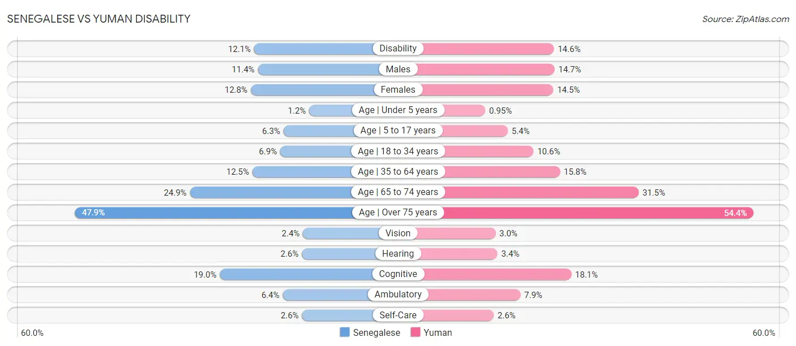This screenshot has height=346, width=796.
Task: Click the pink Yuman legend swatch
Action: pyautogui.click(x=415, y=332)
